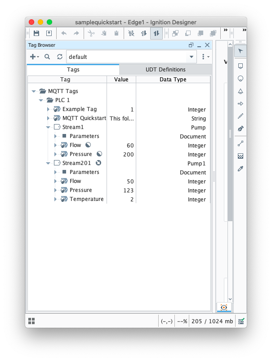Set comm mode to Read/Write
The height and width of the screenshot is (361, 272).
tap(156, 33)
